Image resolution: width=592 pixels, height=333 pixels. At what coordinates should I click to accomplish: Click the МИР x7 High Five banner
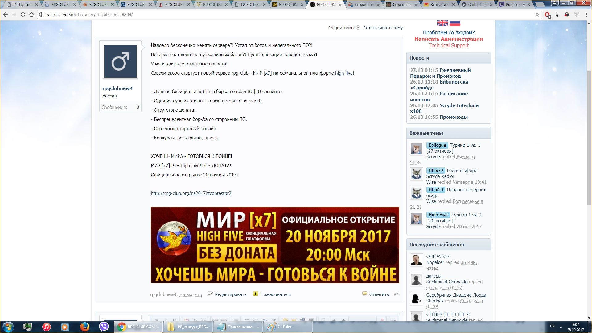tap(275, 245)
